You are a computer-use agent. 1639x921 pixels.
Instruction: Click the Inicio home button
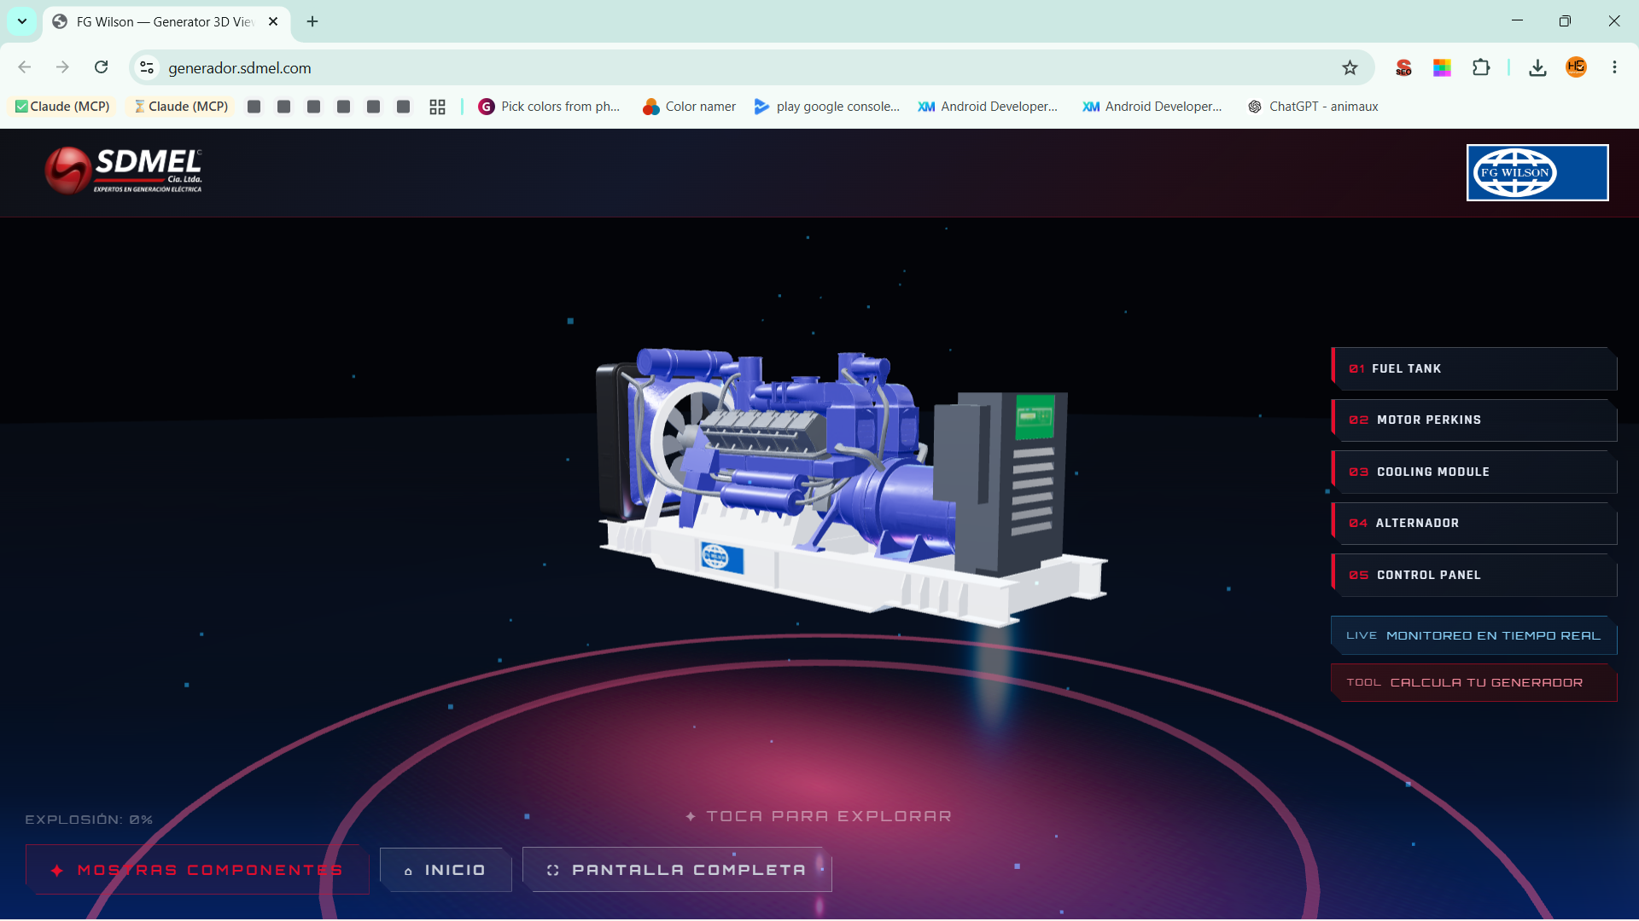coord(446,870)
